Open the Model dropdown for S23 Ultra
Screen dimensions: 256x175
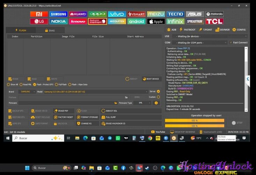coord(96,92)
